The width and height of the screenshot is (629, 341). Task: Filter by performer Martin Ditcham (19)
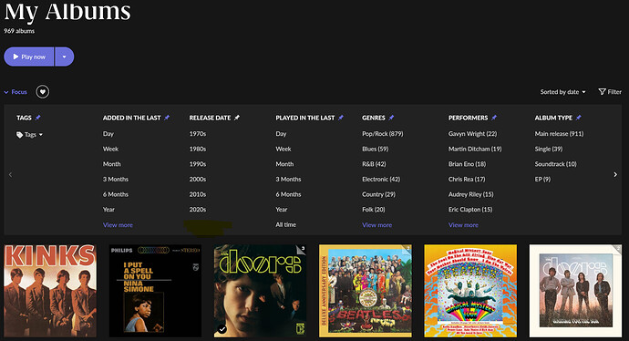475,149
